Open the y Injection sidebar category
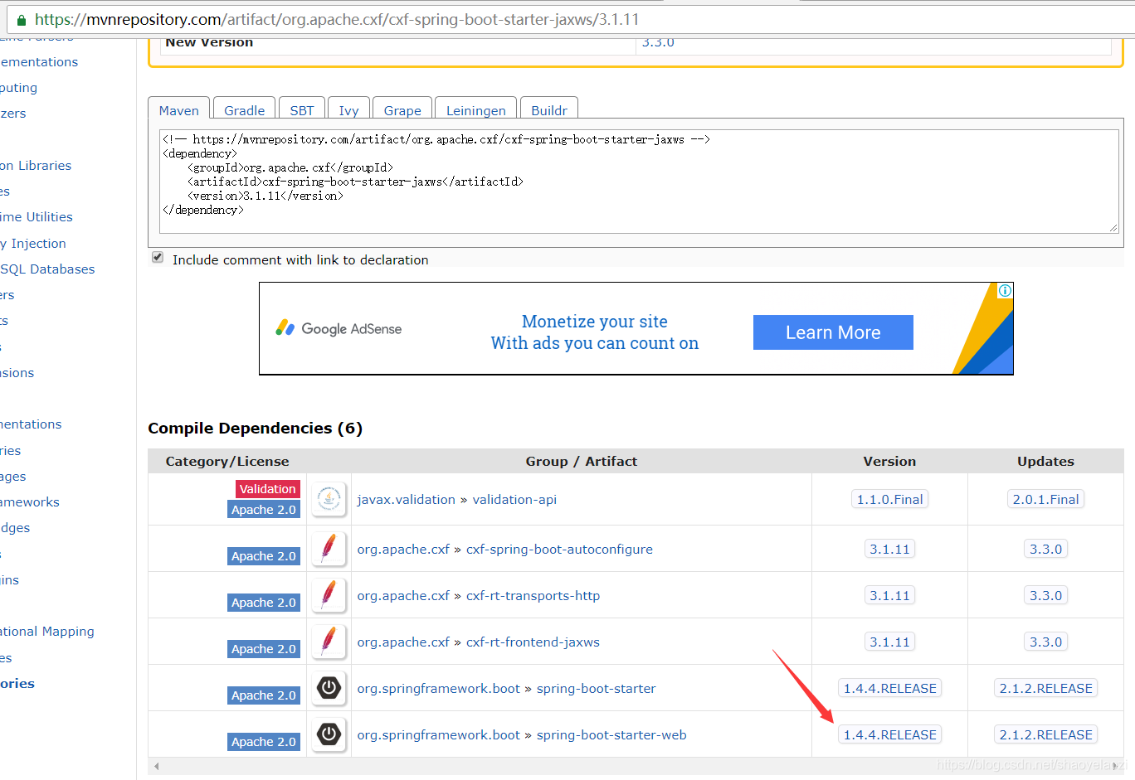1135x780 pixels. coord(33,243)
